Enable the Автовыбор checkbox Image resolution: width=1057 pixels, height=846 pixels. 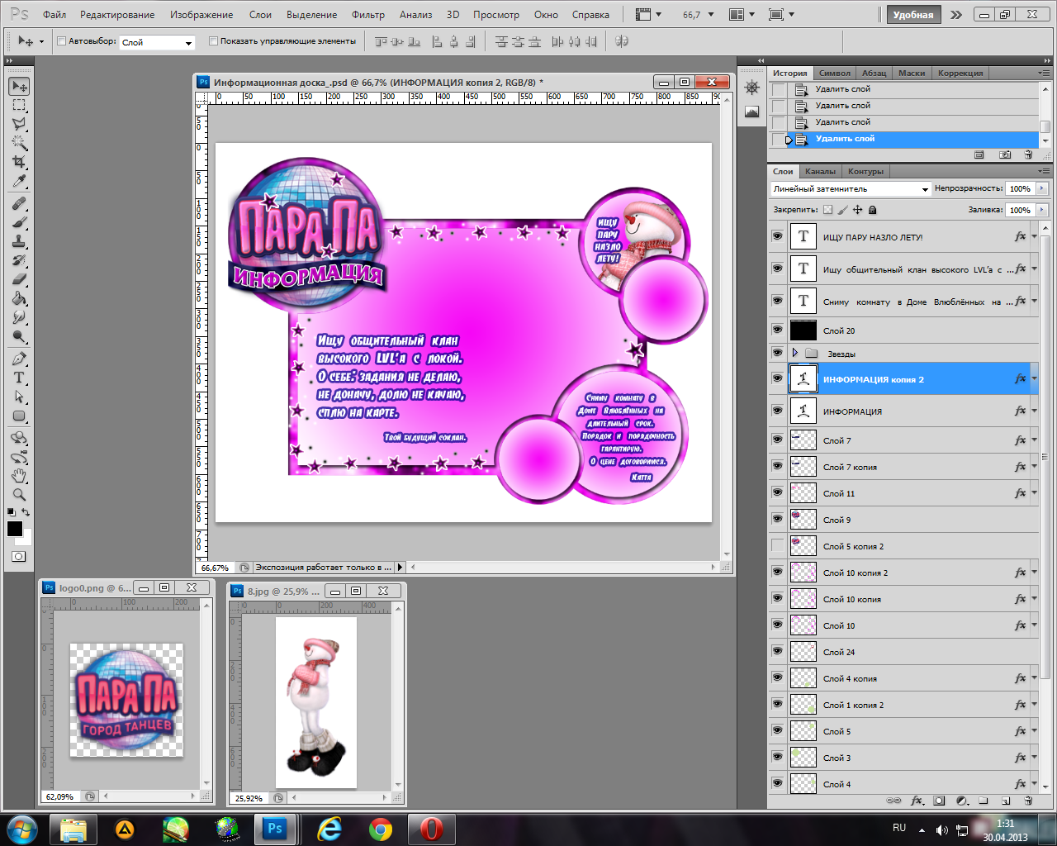click(61, 41)
